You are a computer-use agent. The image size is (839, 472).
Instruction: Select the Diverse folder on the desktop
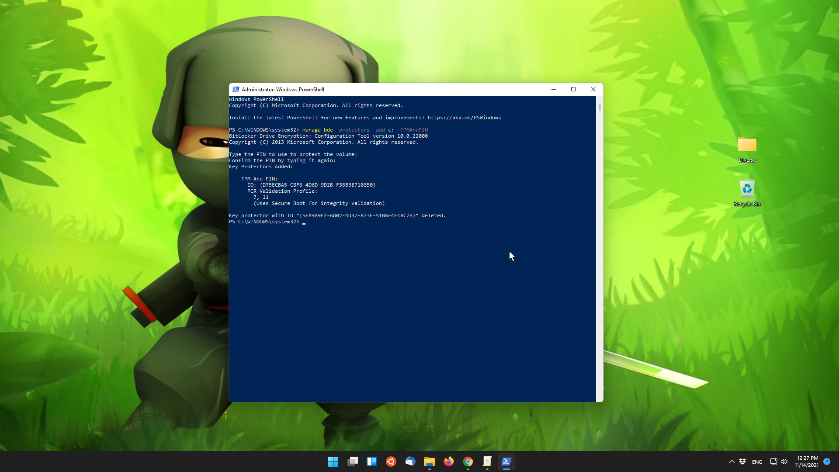(747, 149)
